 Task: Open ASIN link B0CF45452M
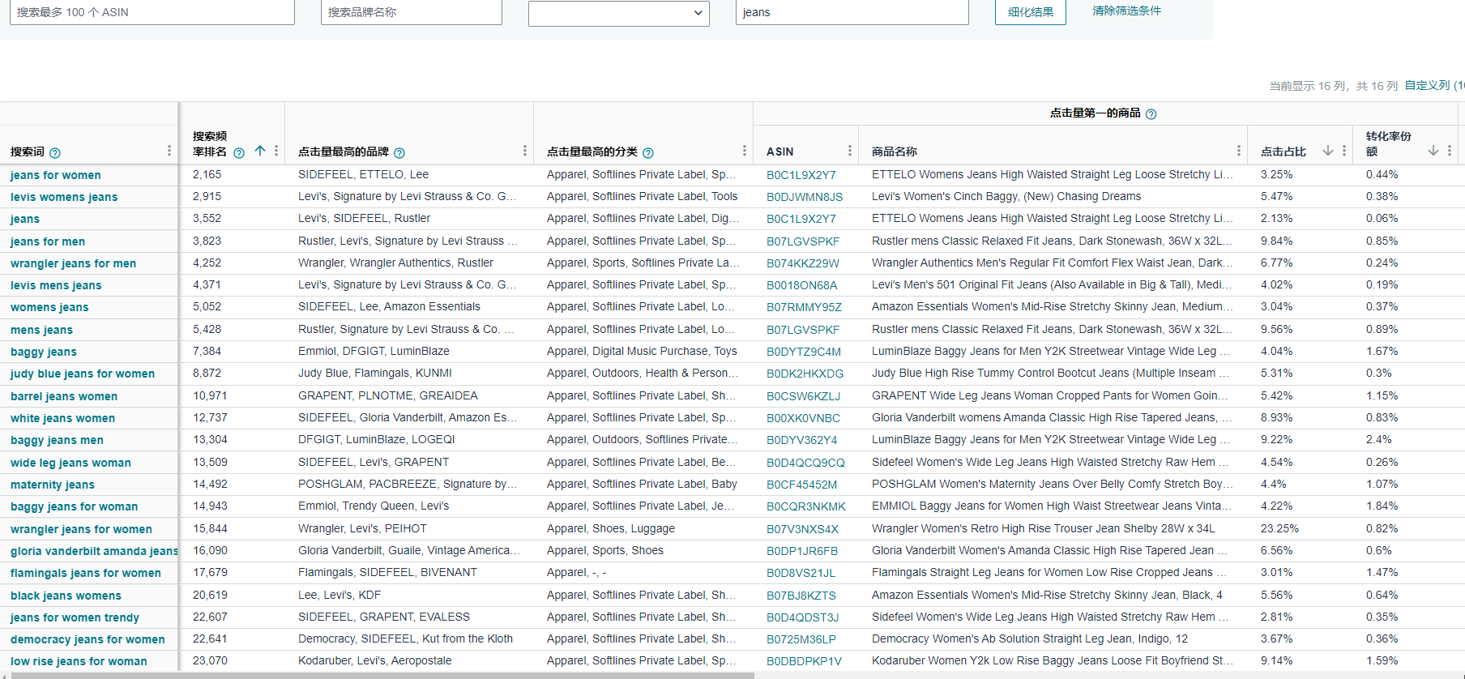[x=802, y=485]
